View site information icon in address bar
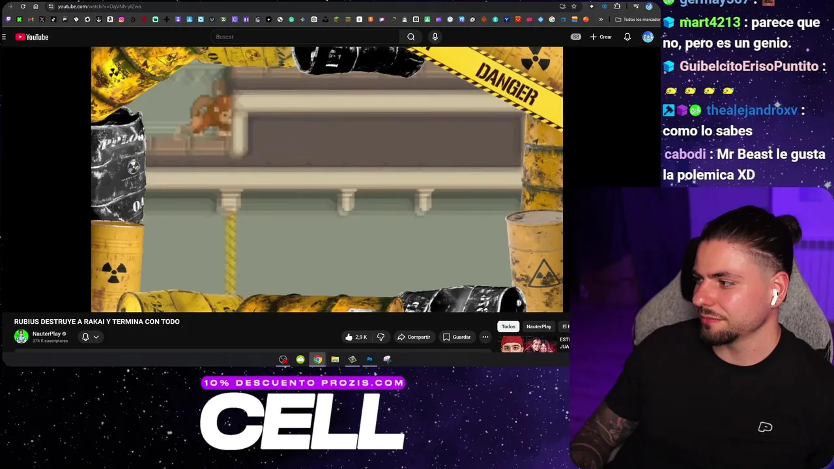The image size is (834, 469). pyautogui.click(x=51, y=7)
